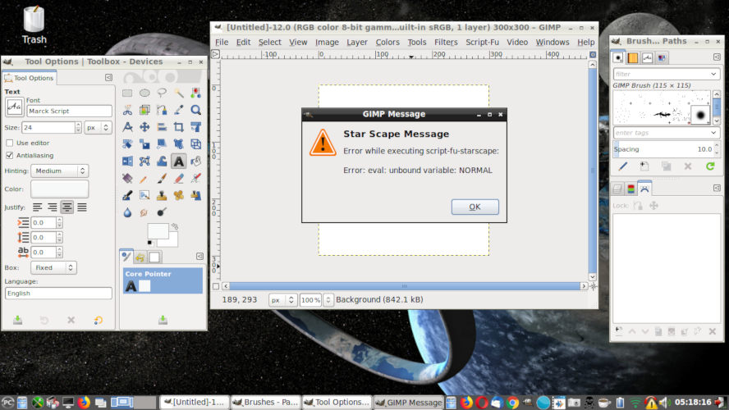This screenshot has width=729, height=410.
Task: Open status bar px unit dropdown
Action: point(282,300)
